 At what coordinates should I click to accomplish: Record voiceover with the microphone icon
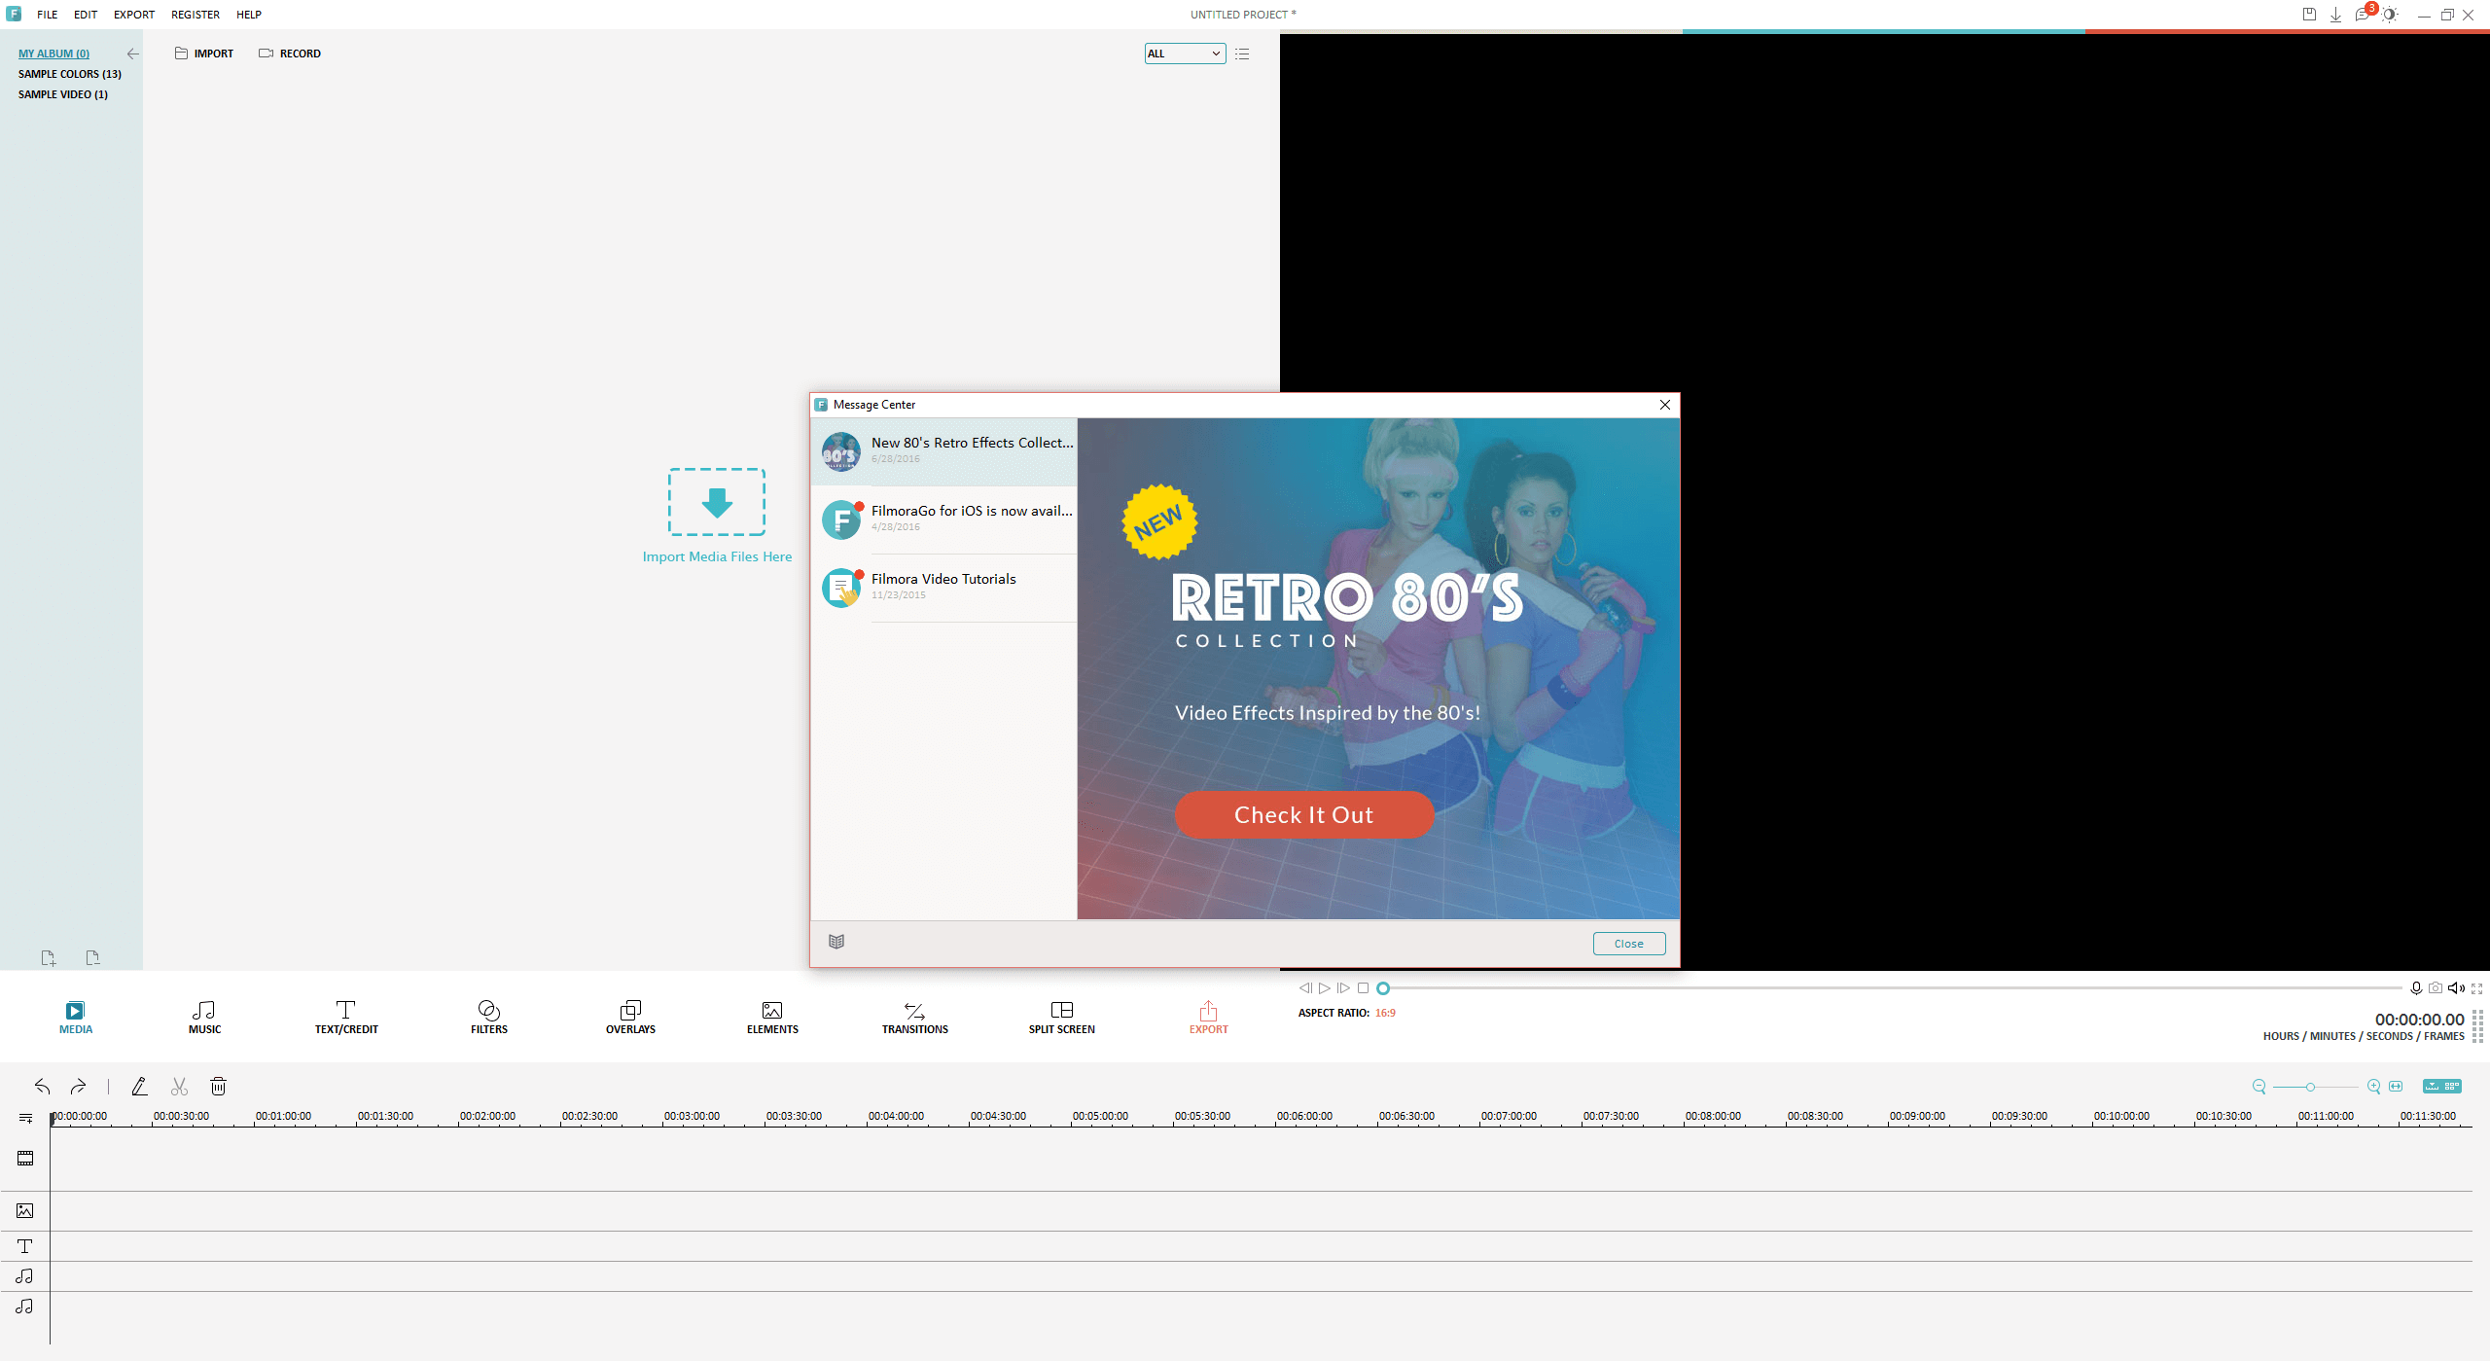pyautogui.click(x=2416, y=988)
